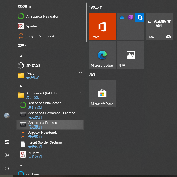Launch Jupyter Notebook from the recently added section

point(50,36)
